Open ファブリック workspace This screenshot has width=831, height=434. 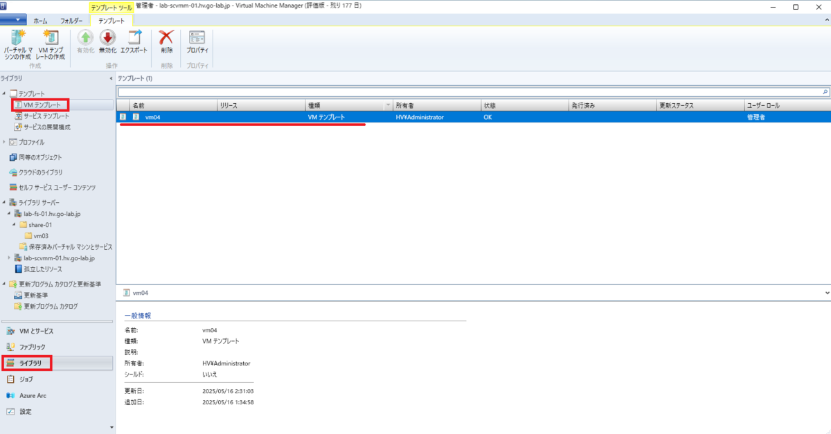(x=57, y=347)
